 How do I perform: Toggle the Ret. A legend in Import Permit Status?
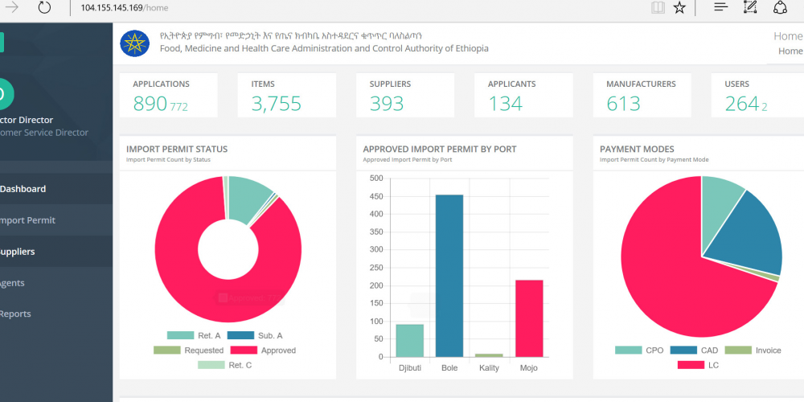tap(194, 335)
